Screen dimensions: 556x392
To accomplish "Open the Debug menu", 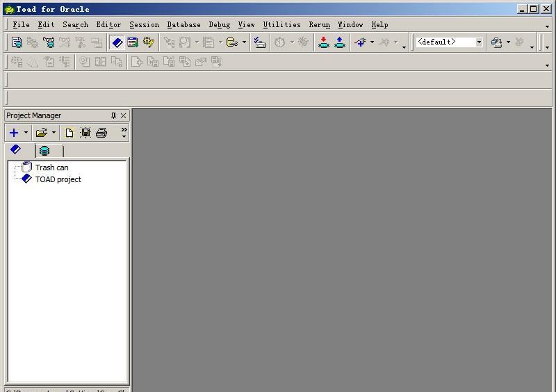I will (x=219, y=24).
